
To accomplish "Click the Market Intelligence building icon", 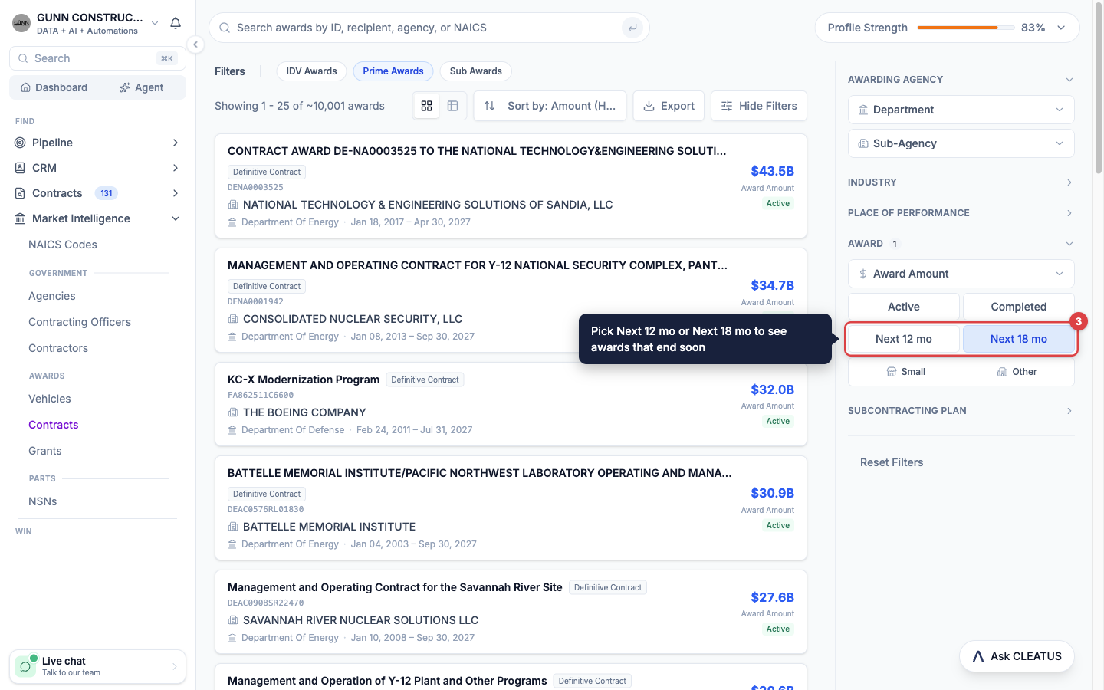I will coord(21,219).
